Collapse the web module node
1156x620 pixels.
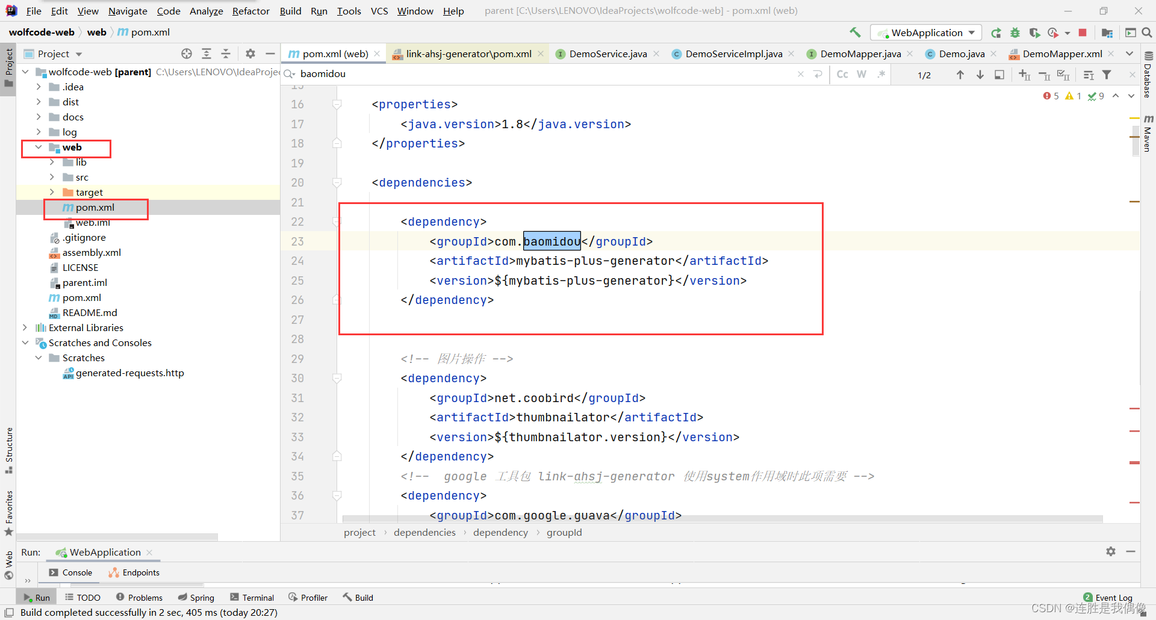[39, 147]
